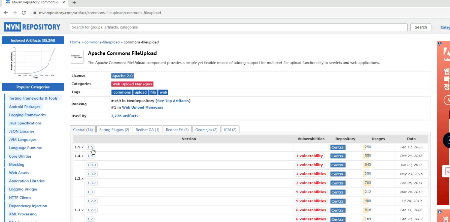This screenshot has height=222, width=450.
Task: View 3 vulnerabilities for version 1.3.1
Action: [311, 183]
